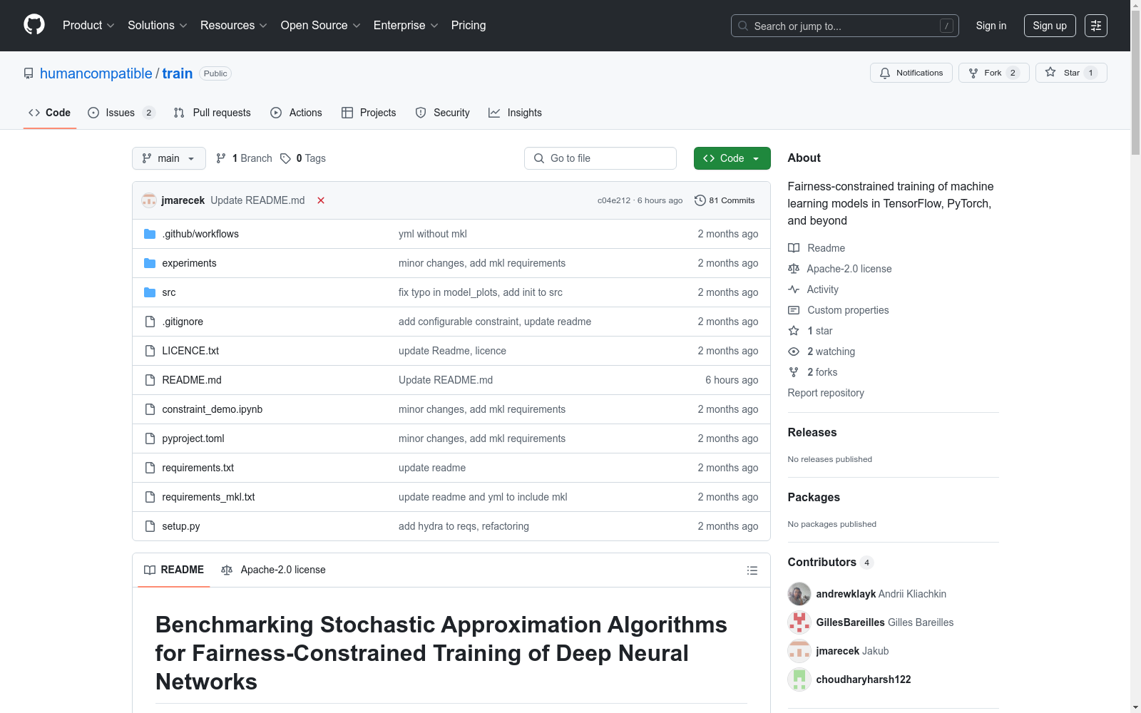
Task: Select the README tab
Action: pyautogui.click(x=174, y=570)
